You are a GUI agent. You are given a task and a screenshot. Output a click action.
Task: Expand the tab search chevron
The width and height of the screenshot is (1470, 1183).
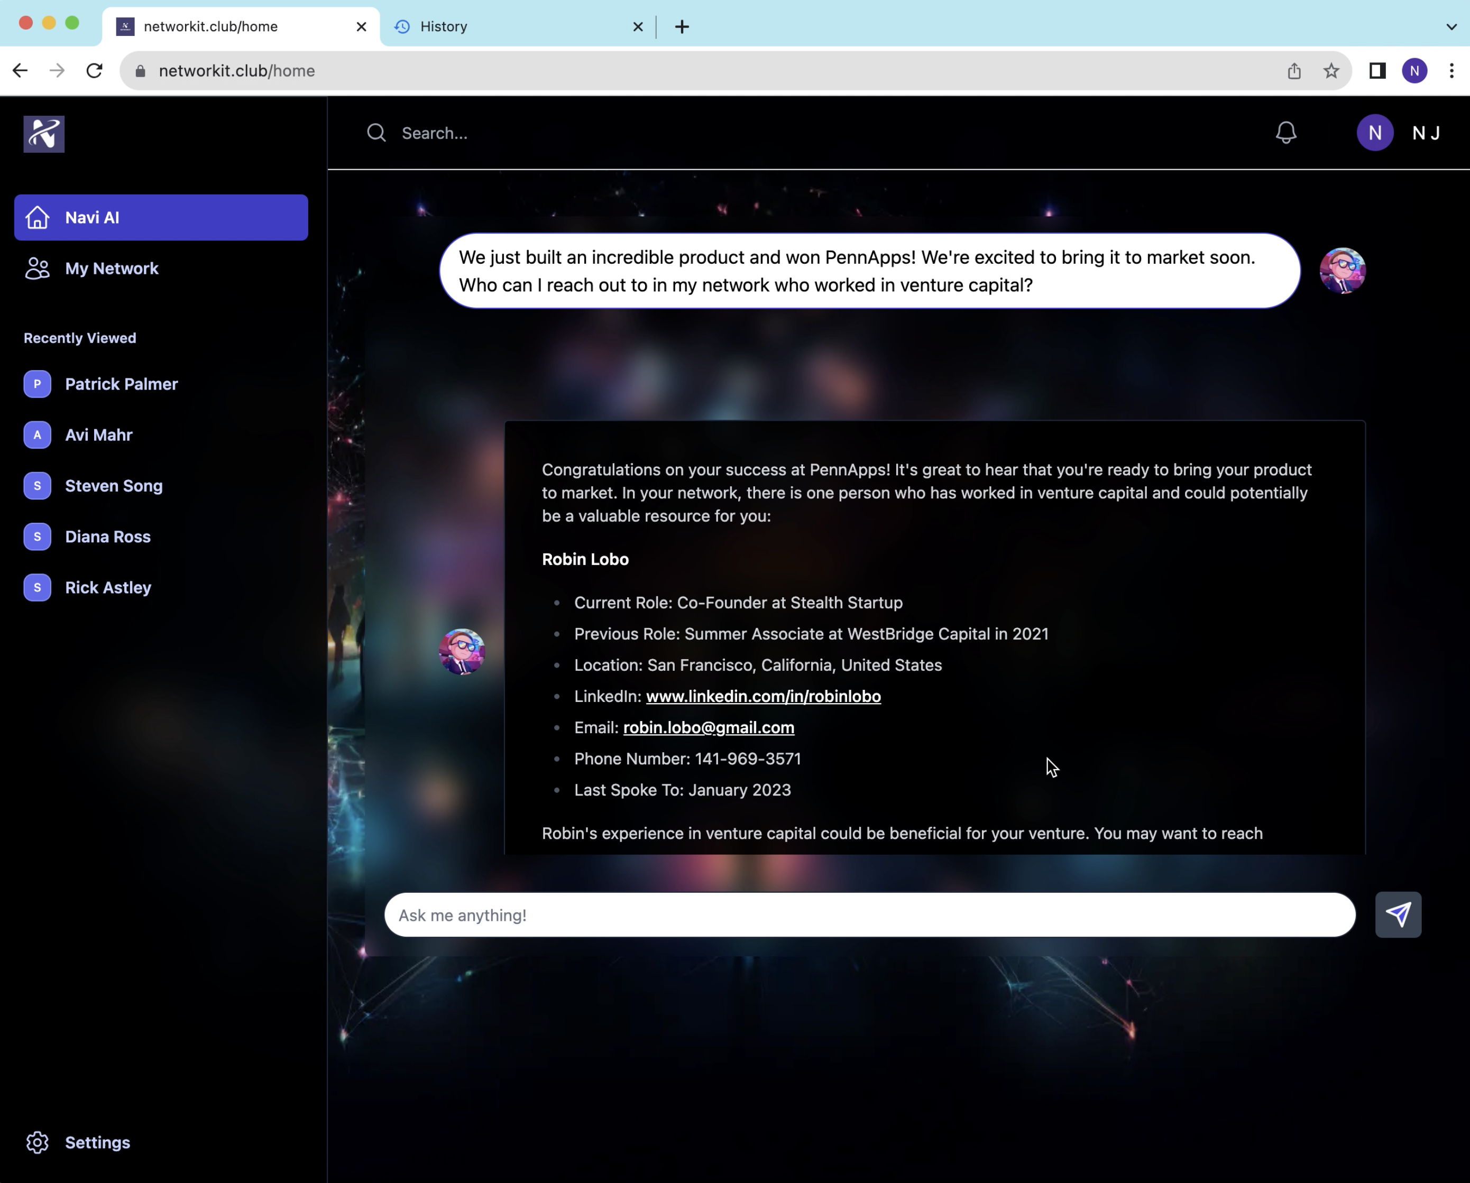[1451, 26]
